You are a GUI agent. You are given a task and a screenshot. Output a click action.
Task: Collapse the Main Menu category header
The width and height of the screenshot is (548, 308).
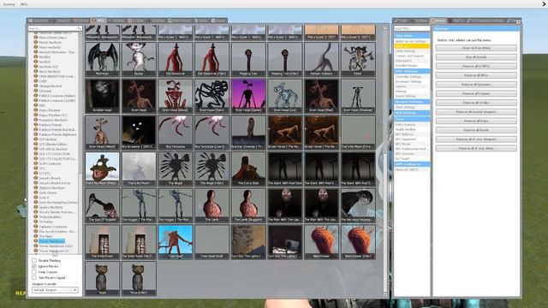click(x=412, y=36)
